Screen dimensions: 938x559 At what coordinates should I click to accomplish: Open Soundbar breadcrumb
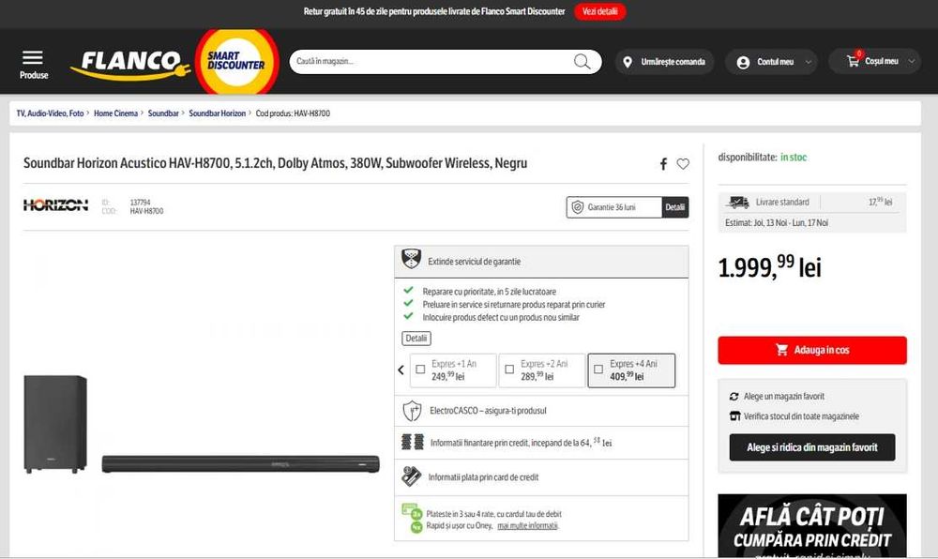[163, 113]
